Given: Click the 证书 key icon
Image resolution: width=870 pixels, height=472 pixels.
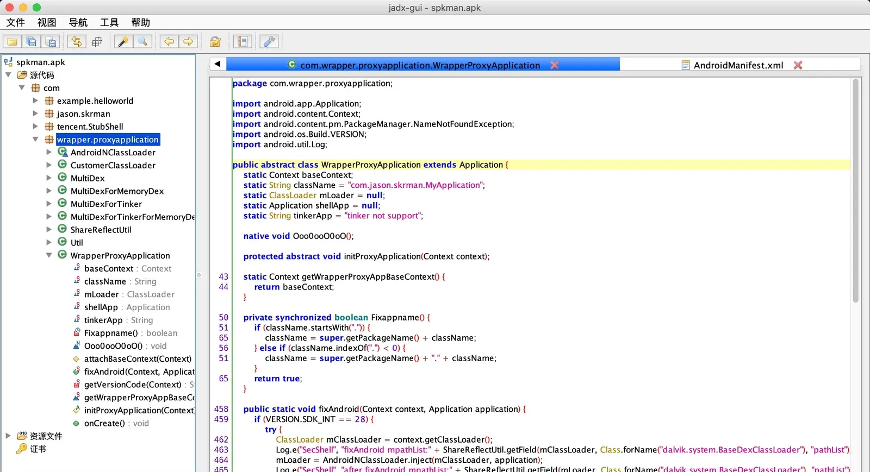Looking at the screenshot, I should point(22,449).
